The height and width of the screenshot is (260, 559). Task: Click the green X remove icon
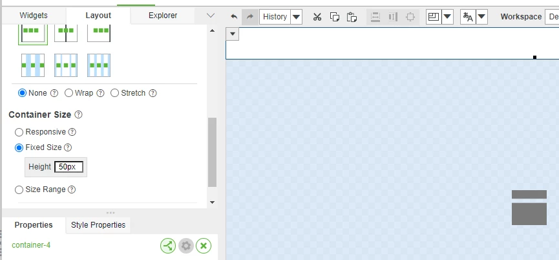(204, 246)
